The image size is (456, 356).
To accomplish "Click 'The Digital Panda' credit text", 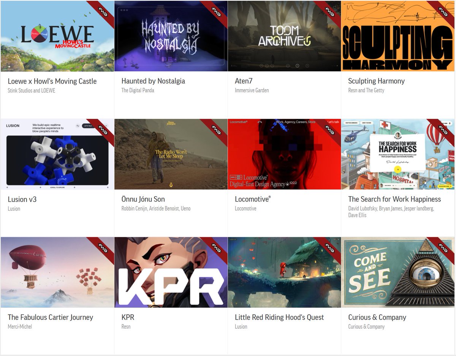I will (x=138, y=90).
